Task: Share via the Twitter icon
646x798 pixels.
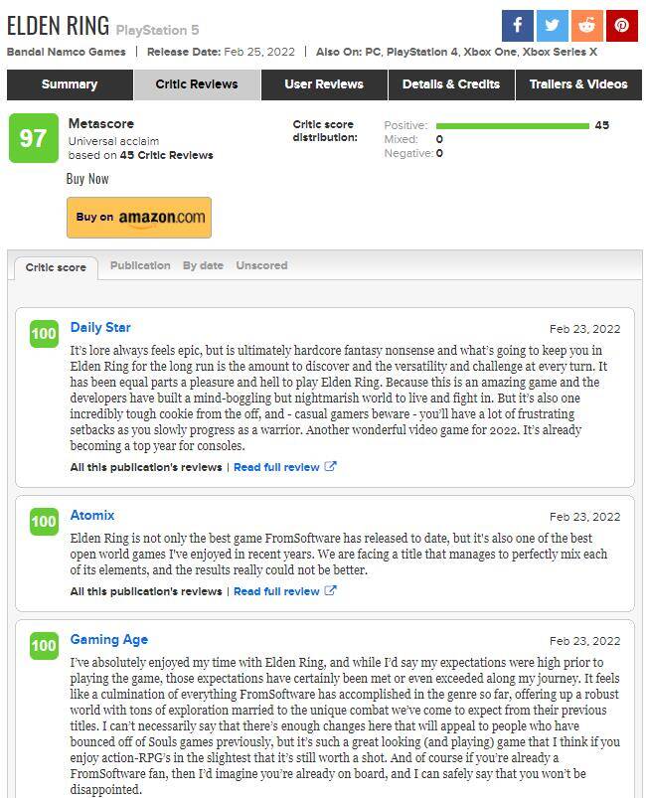Action: (x=552, y=26)
